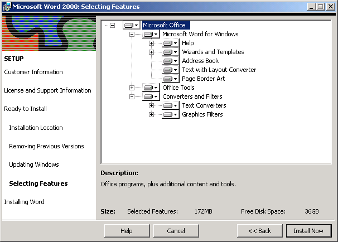Close the setup window
Screen dimensions: 338x242
pyautogui.click(x=330, y=7)
